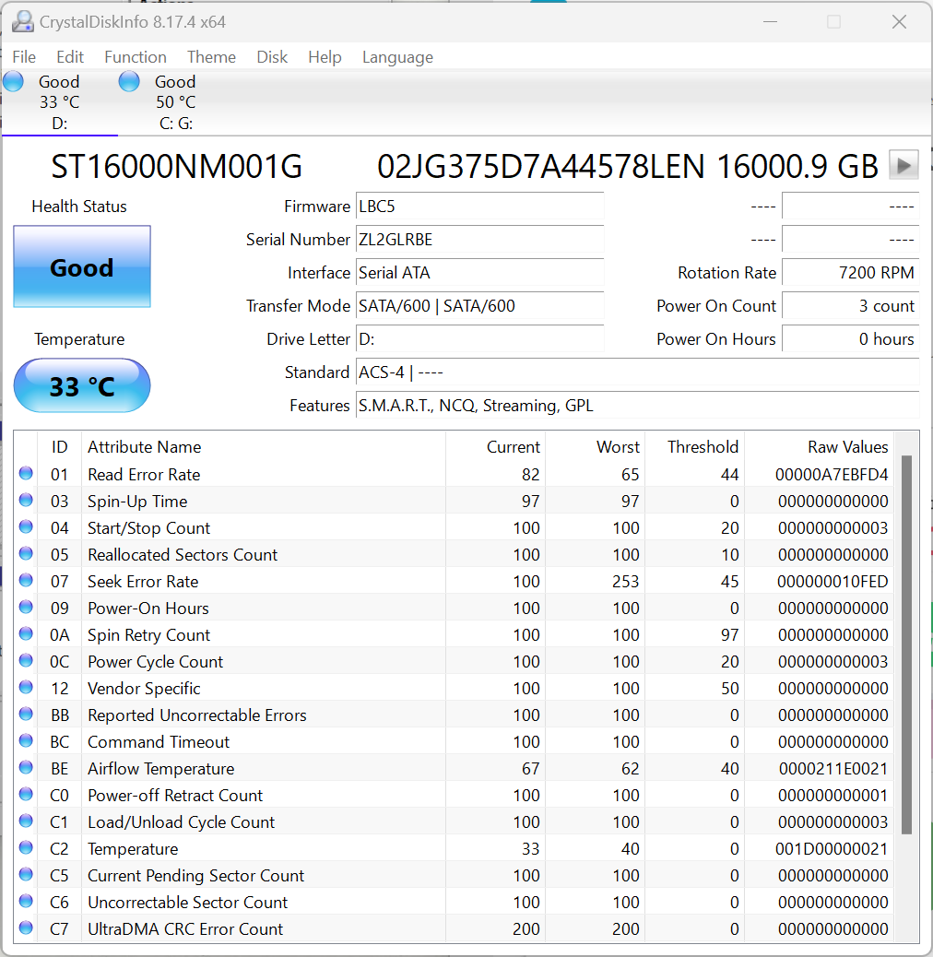Image resolution: width=933 pixels, height=957 pixels.
Task: Click the Command Timeout attribute name
Action: pos(158,741)
